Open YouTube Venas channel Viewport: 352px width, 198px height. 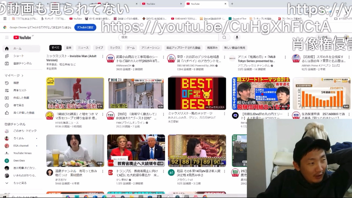point(21,153)
